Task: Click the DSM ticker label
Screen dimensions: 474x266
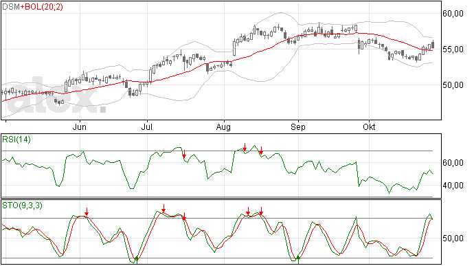Action: tap(11, 7)
